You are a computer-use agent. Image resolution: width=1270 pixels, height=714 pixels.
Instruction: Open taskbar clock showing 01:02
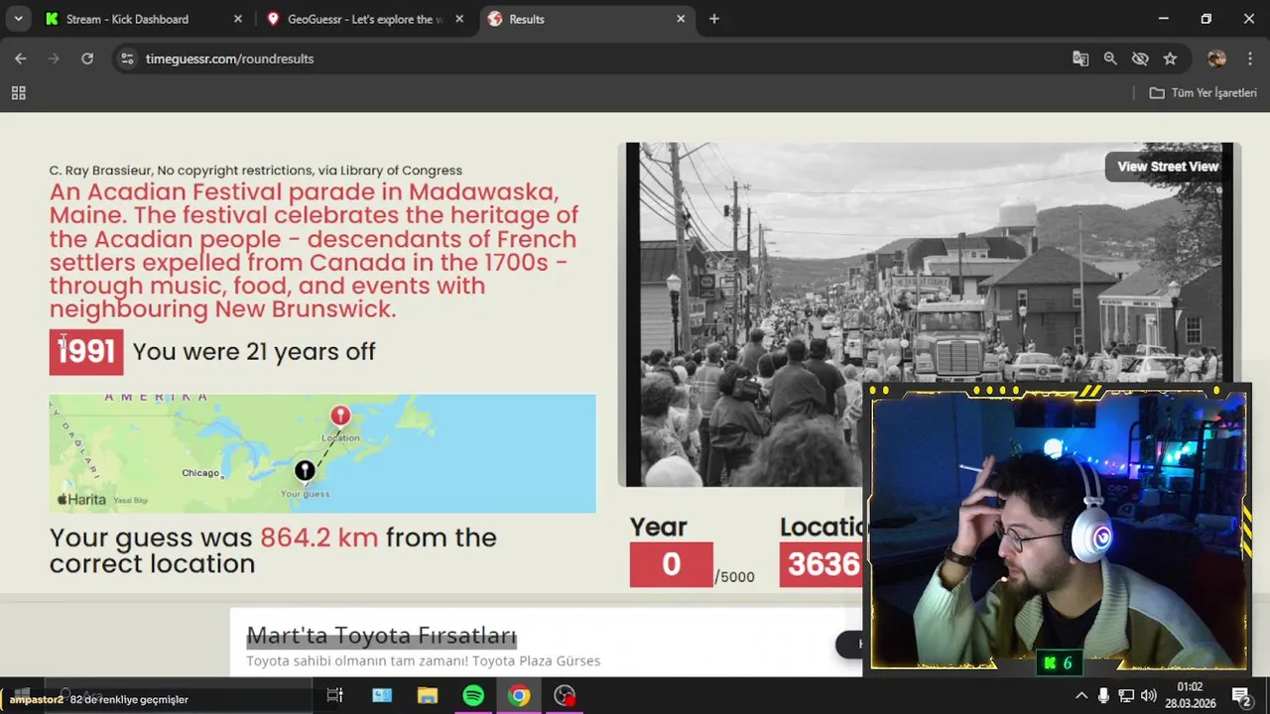click(1189, 695)
